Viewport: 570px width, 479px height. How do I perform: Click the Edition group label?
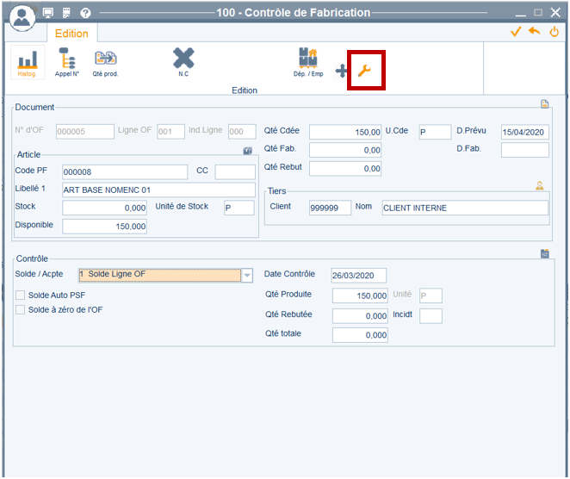(245, 90)
